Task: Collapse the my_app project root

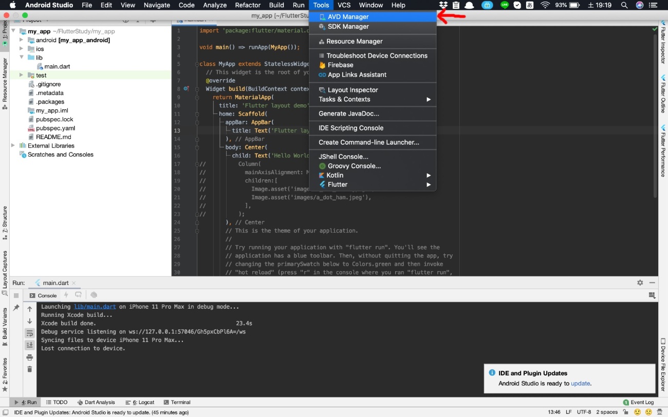Action: 13,31
